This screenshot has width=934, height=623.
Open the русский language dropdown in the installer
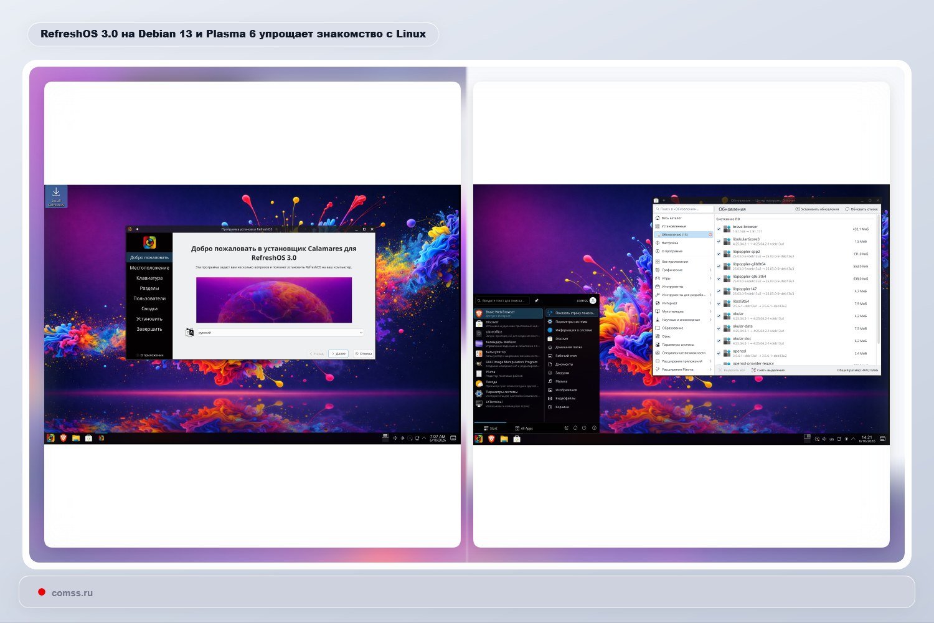coord(280,333)
